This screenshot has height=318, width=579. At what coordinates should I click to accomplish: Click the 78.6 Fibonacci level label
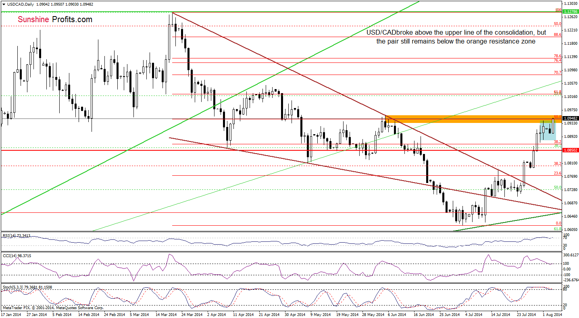558,56
